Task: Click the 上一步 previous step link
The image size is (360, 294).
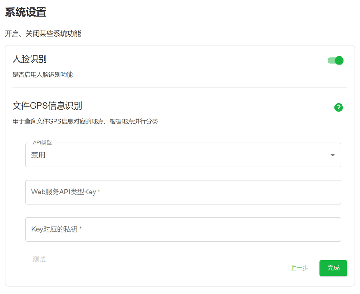Action: [298, 268]
